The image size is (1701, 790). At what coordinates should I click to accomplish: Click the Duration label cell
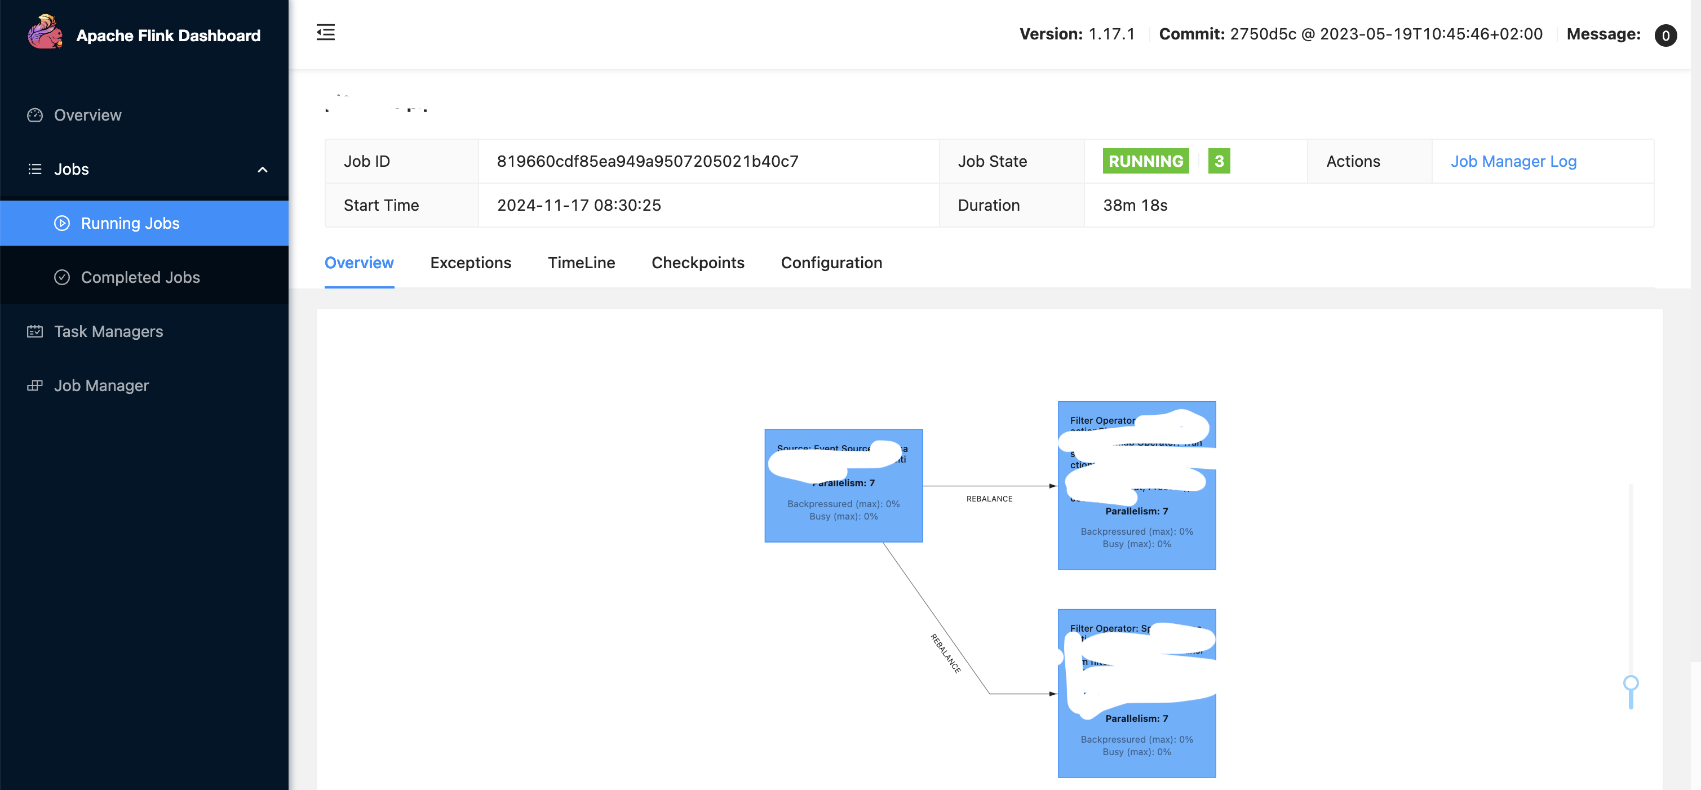point(1012,205)
